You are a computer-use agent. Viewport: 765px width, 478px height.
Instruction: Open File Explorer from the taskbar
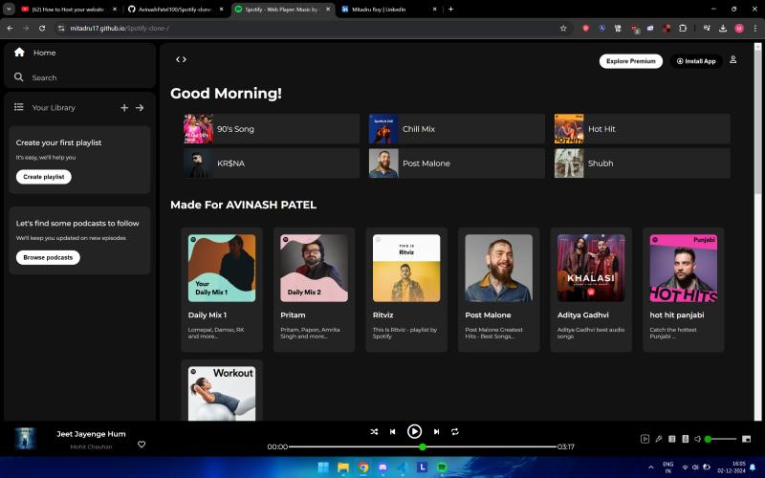pos(343,467)
